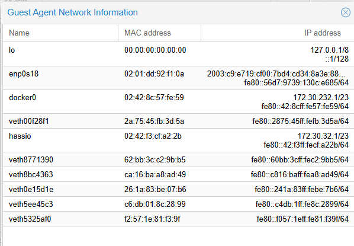
Task: Select the veth00f28f1 interface row
Action: [178, 121]
